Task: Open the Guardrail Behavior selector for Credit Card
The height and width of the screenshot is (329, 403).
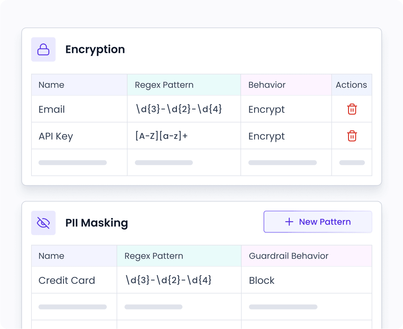Action: tap(261, 280)
